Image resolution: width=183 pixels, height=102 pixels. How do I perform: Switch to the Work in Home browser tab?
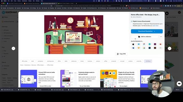coord(66,3)
